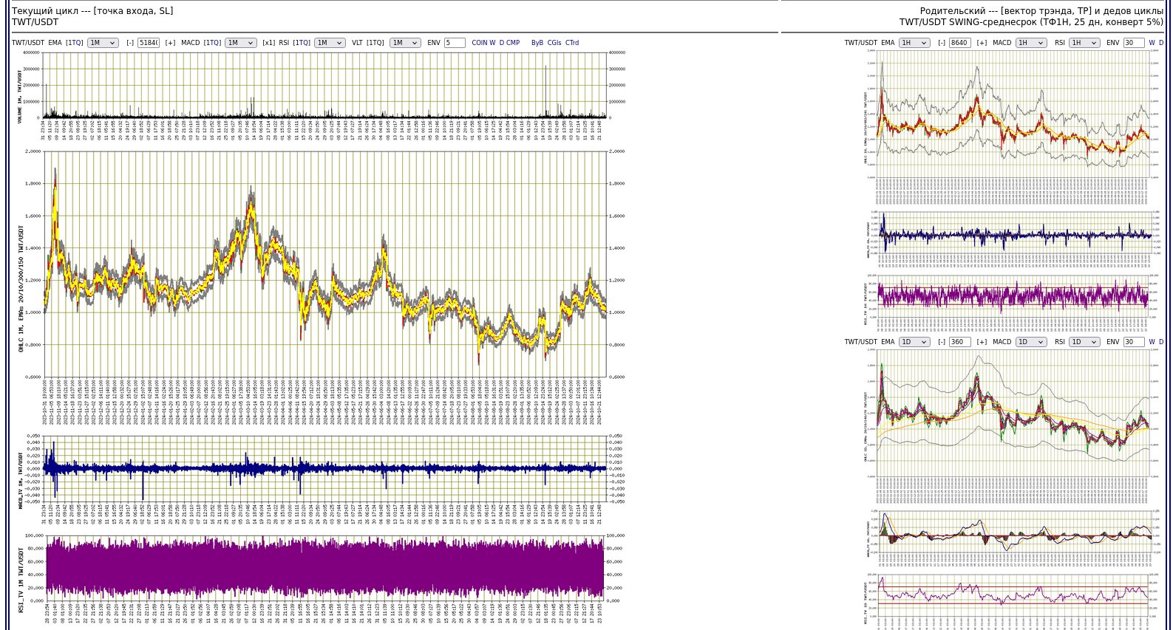
Task: Click the [+] button in the 1M toolbar
Action: 170,43
